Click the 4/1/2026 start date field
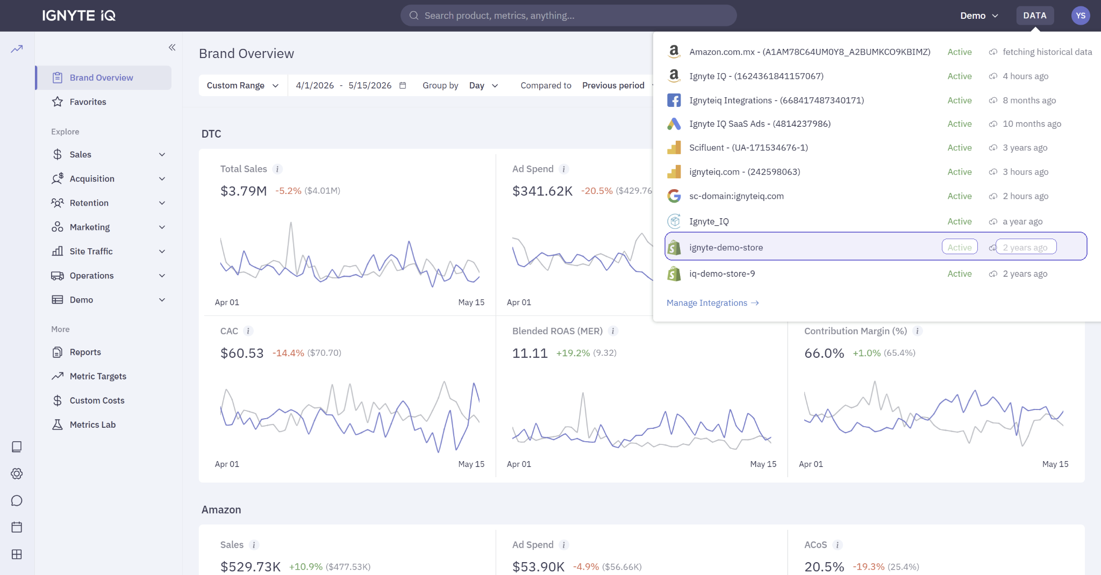 [x=315, y=85]
